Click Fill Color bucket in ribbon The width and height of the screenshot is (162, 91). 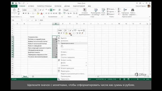38,13
